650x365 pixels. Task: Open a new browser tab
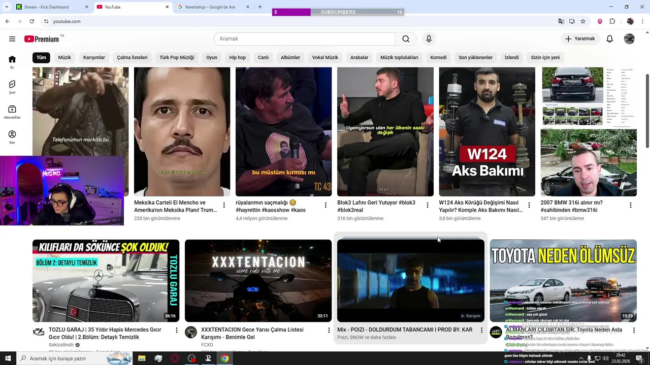click(260, 7)
